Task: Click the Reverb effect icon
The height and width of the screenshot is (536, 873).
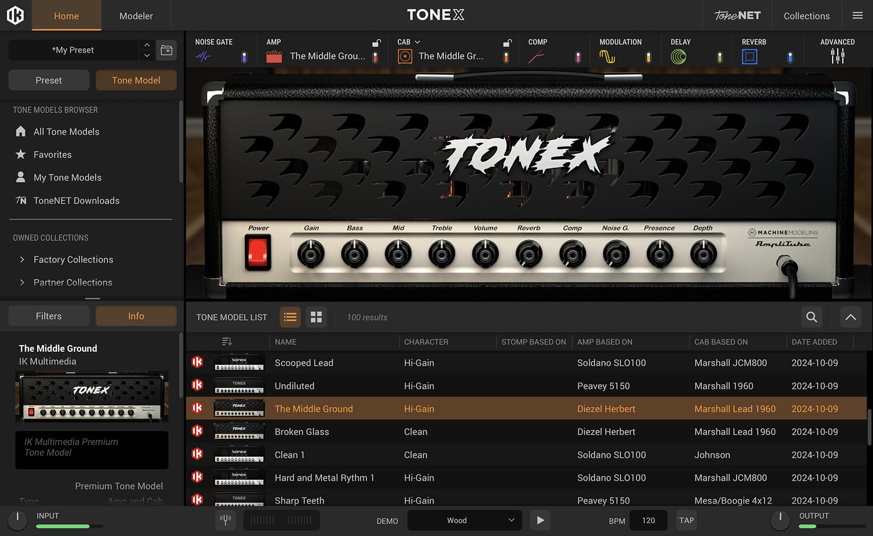Action: coord(749,57)
